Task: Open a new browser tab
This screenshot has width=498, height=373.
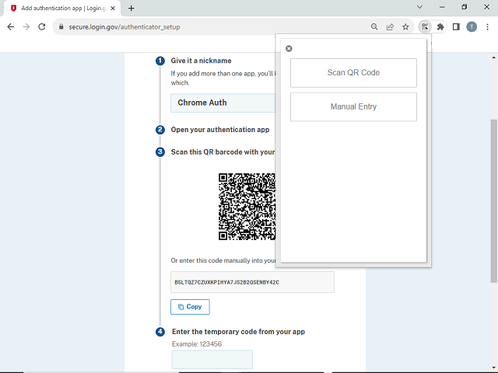Action: point(132,9)
